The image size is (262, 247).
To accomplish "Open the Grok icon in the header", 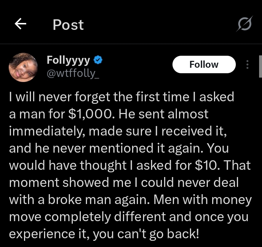I will (245, 25).
